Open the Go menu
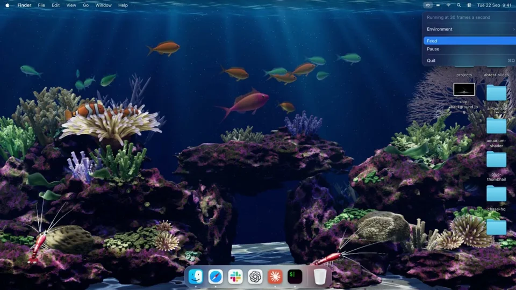 point(85,5)
